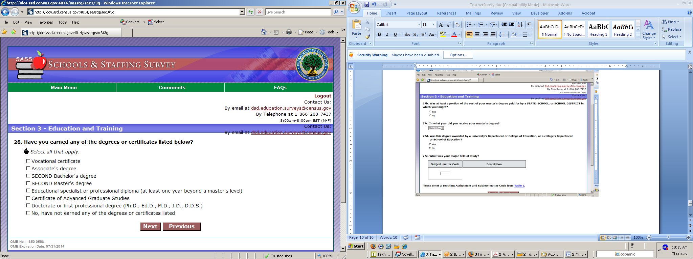Apply strikethrough formatting in Word
This screenshot has width=693, height=259.
click(407, 34)
